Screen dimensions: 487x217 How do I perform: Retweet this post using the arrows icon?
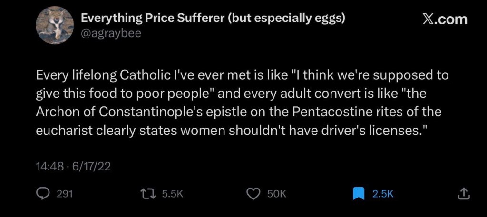click(x=149, y=193)
